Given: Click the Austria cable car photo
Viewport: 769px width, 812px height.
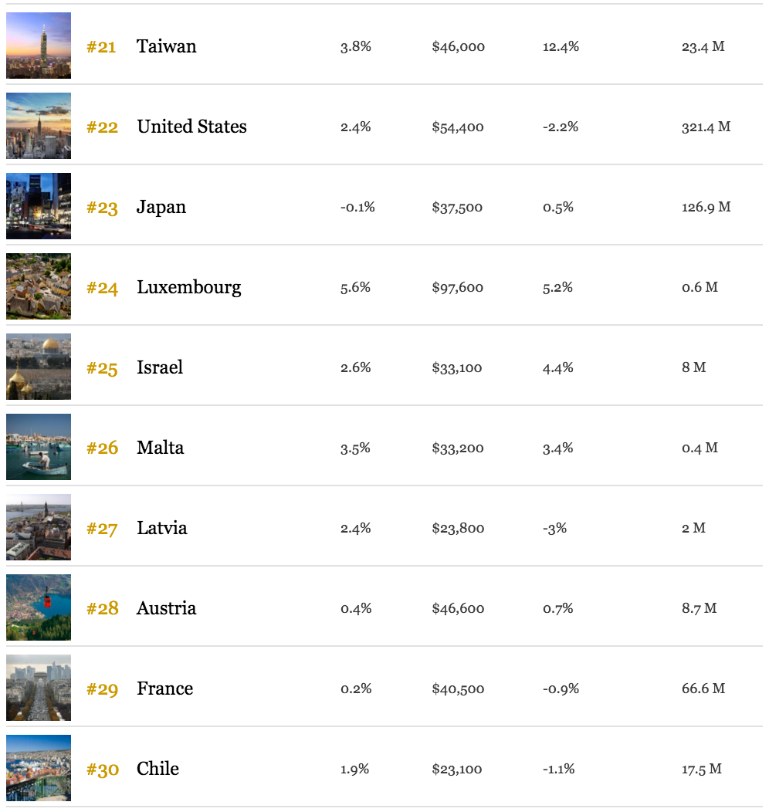Looking at the screenshot, I should click(39, 607).
